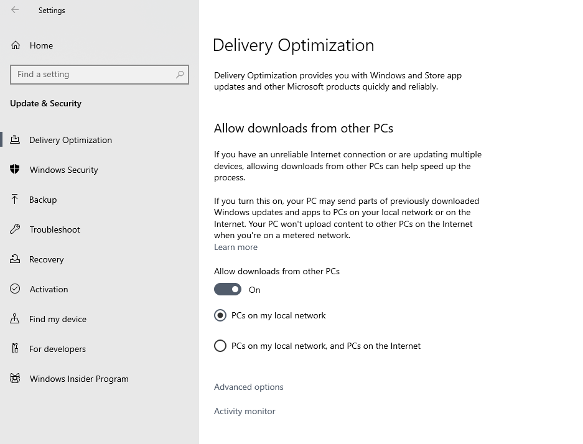Click the Home house icon

click(x=16, y=45)
